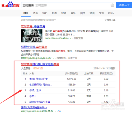Open the 地图 tab

click(92, 13)
